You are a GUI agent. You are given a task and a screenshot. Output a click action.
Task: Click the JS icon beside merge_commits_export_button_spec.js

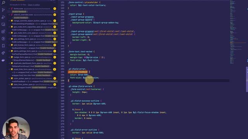point(12,21)
